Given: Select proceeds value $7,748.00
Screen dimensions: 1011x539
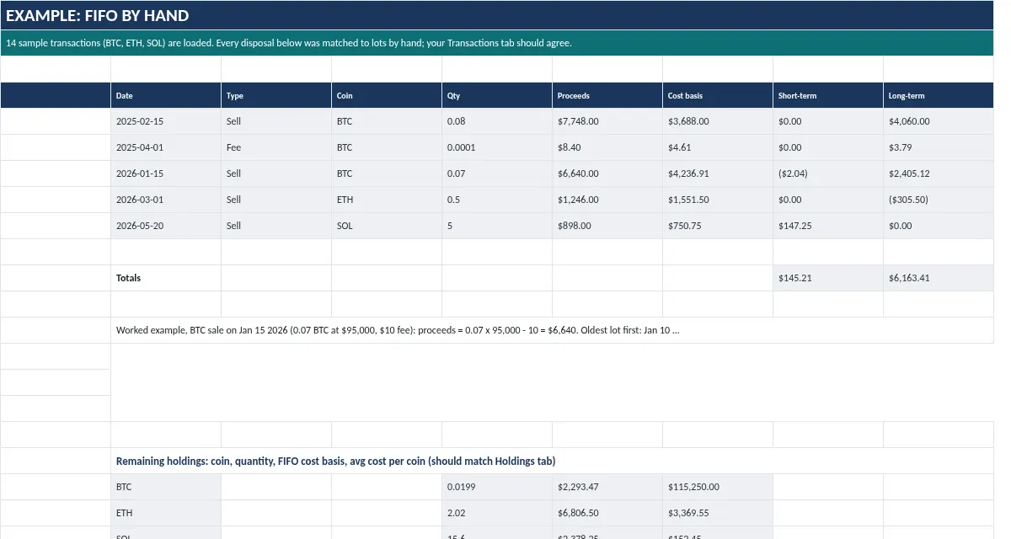Looking at the screenshot, I should click(607, 121).
